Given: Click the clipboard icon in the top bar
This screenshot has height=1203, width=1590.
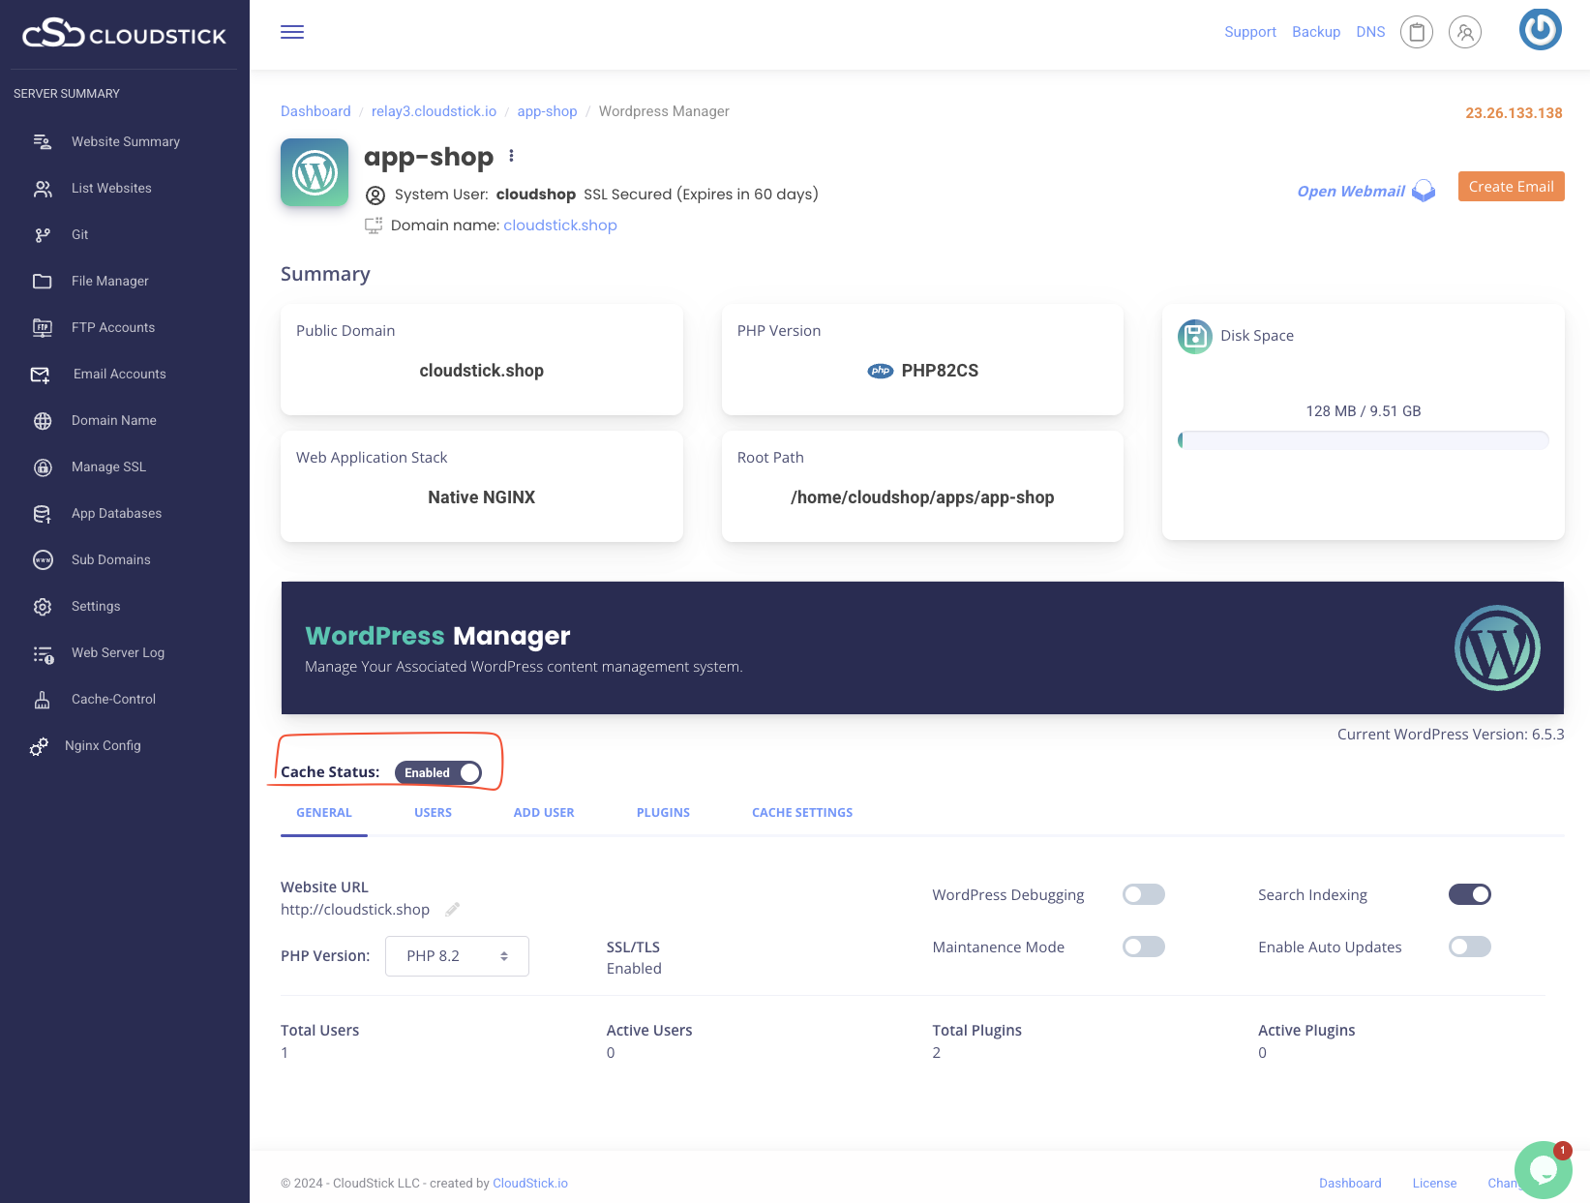Looking at the screenshot, I should tap(1416, 32).
